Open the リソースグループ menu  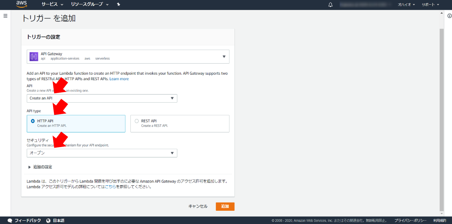[90, 5]
